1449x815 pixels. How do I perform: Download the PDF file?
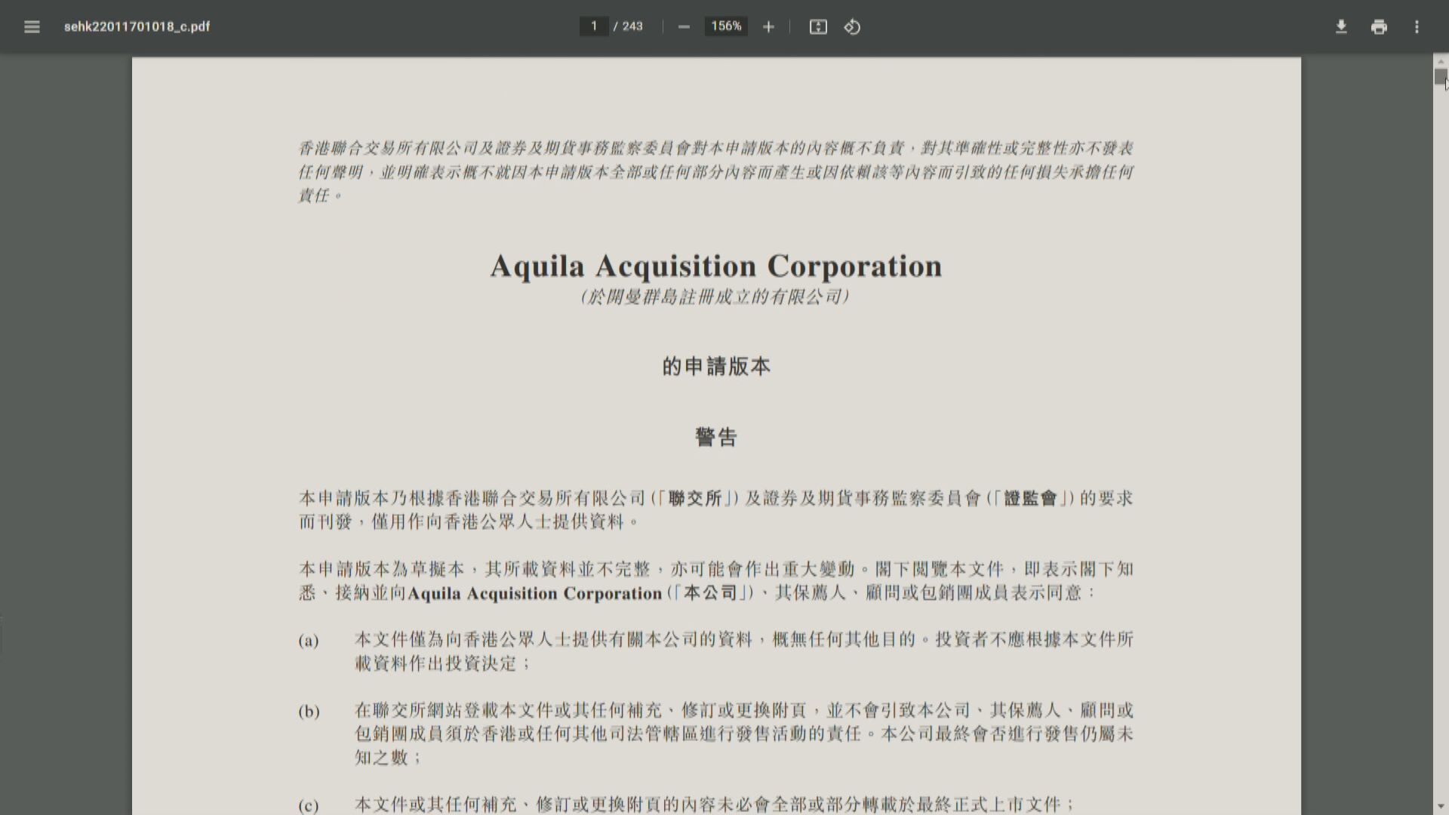click(1342, 26)
